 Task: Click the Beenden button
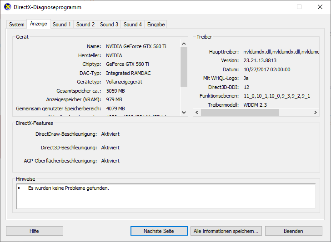[x=293, y=231]
